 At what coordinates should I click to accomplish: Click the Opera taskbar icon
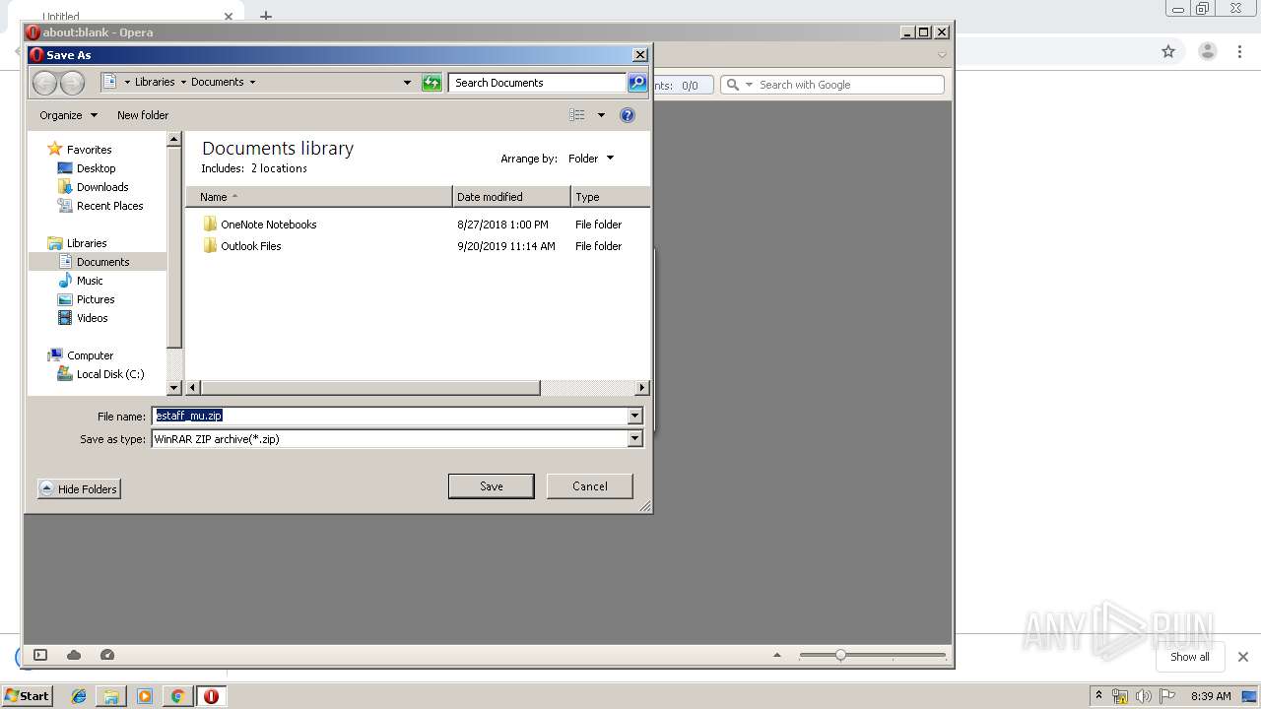coord(211,696)
